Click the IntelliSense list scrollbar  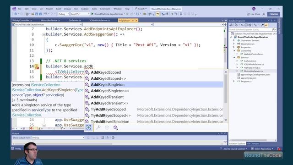click(226, 89)
